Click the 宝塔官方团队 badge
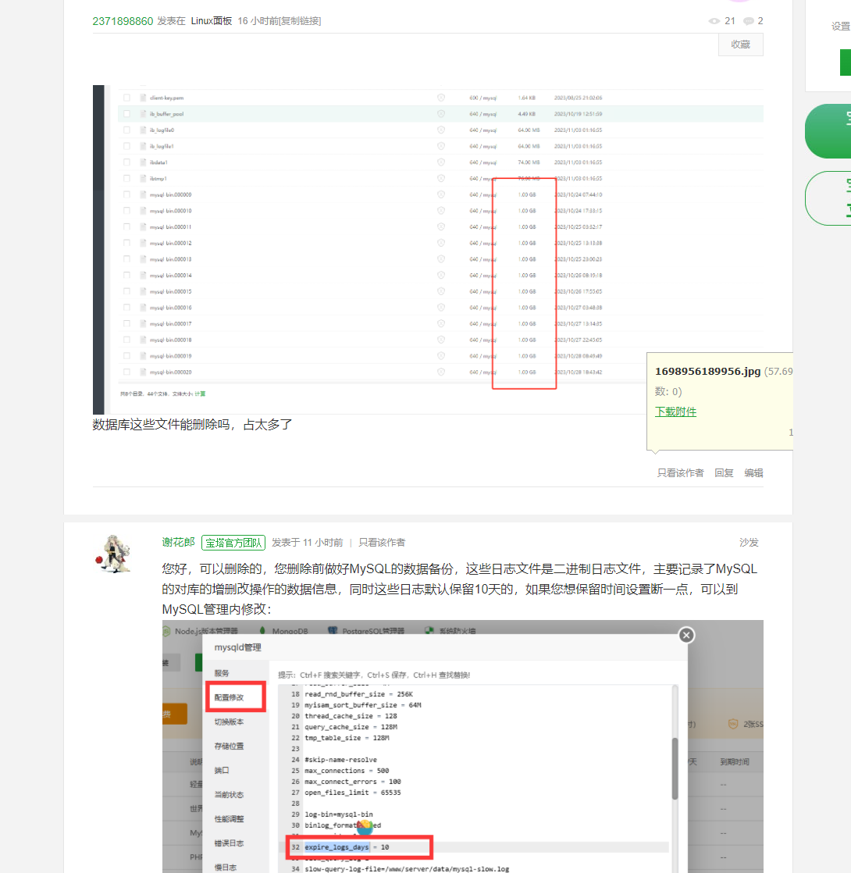This screenshot has width=851, height=873. pyautogui.click(x=233, y=542)
